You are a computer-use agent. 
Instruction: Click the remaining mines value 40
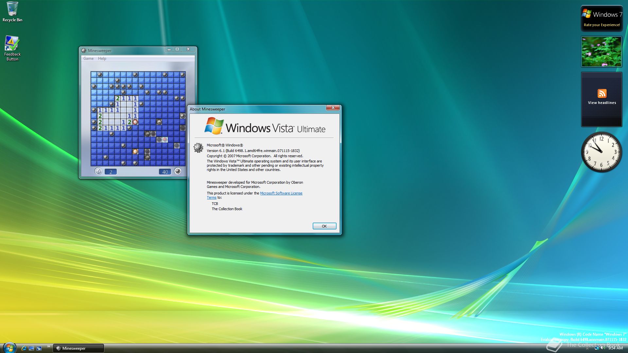[165, 172]
